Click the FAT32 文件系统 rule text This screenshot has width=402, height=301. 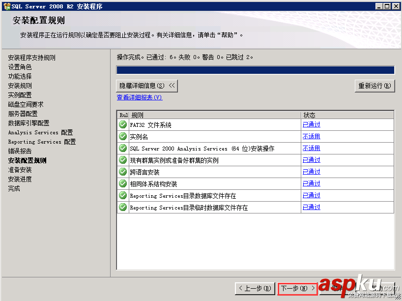click(x=150, y=125)
